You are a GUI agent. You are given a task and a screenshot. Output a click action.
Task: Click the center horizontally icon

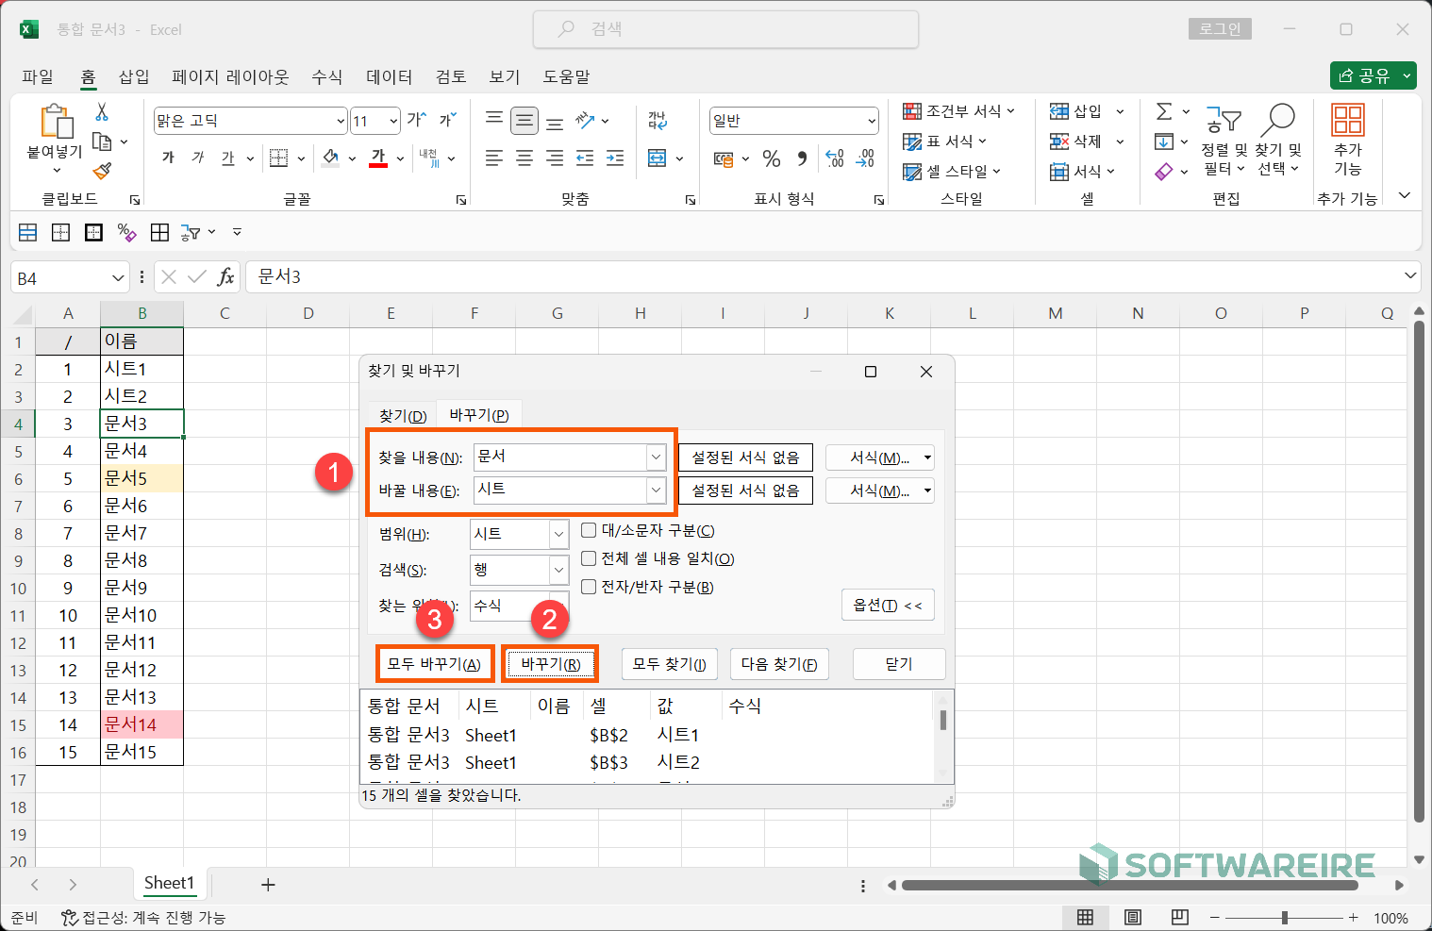[x=525, y=158]
